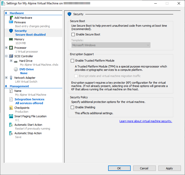Open Smart Paging File Location icon
The image size is (185, 175).
11,116
